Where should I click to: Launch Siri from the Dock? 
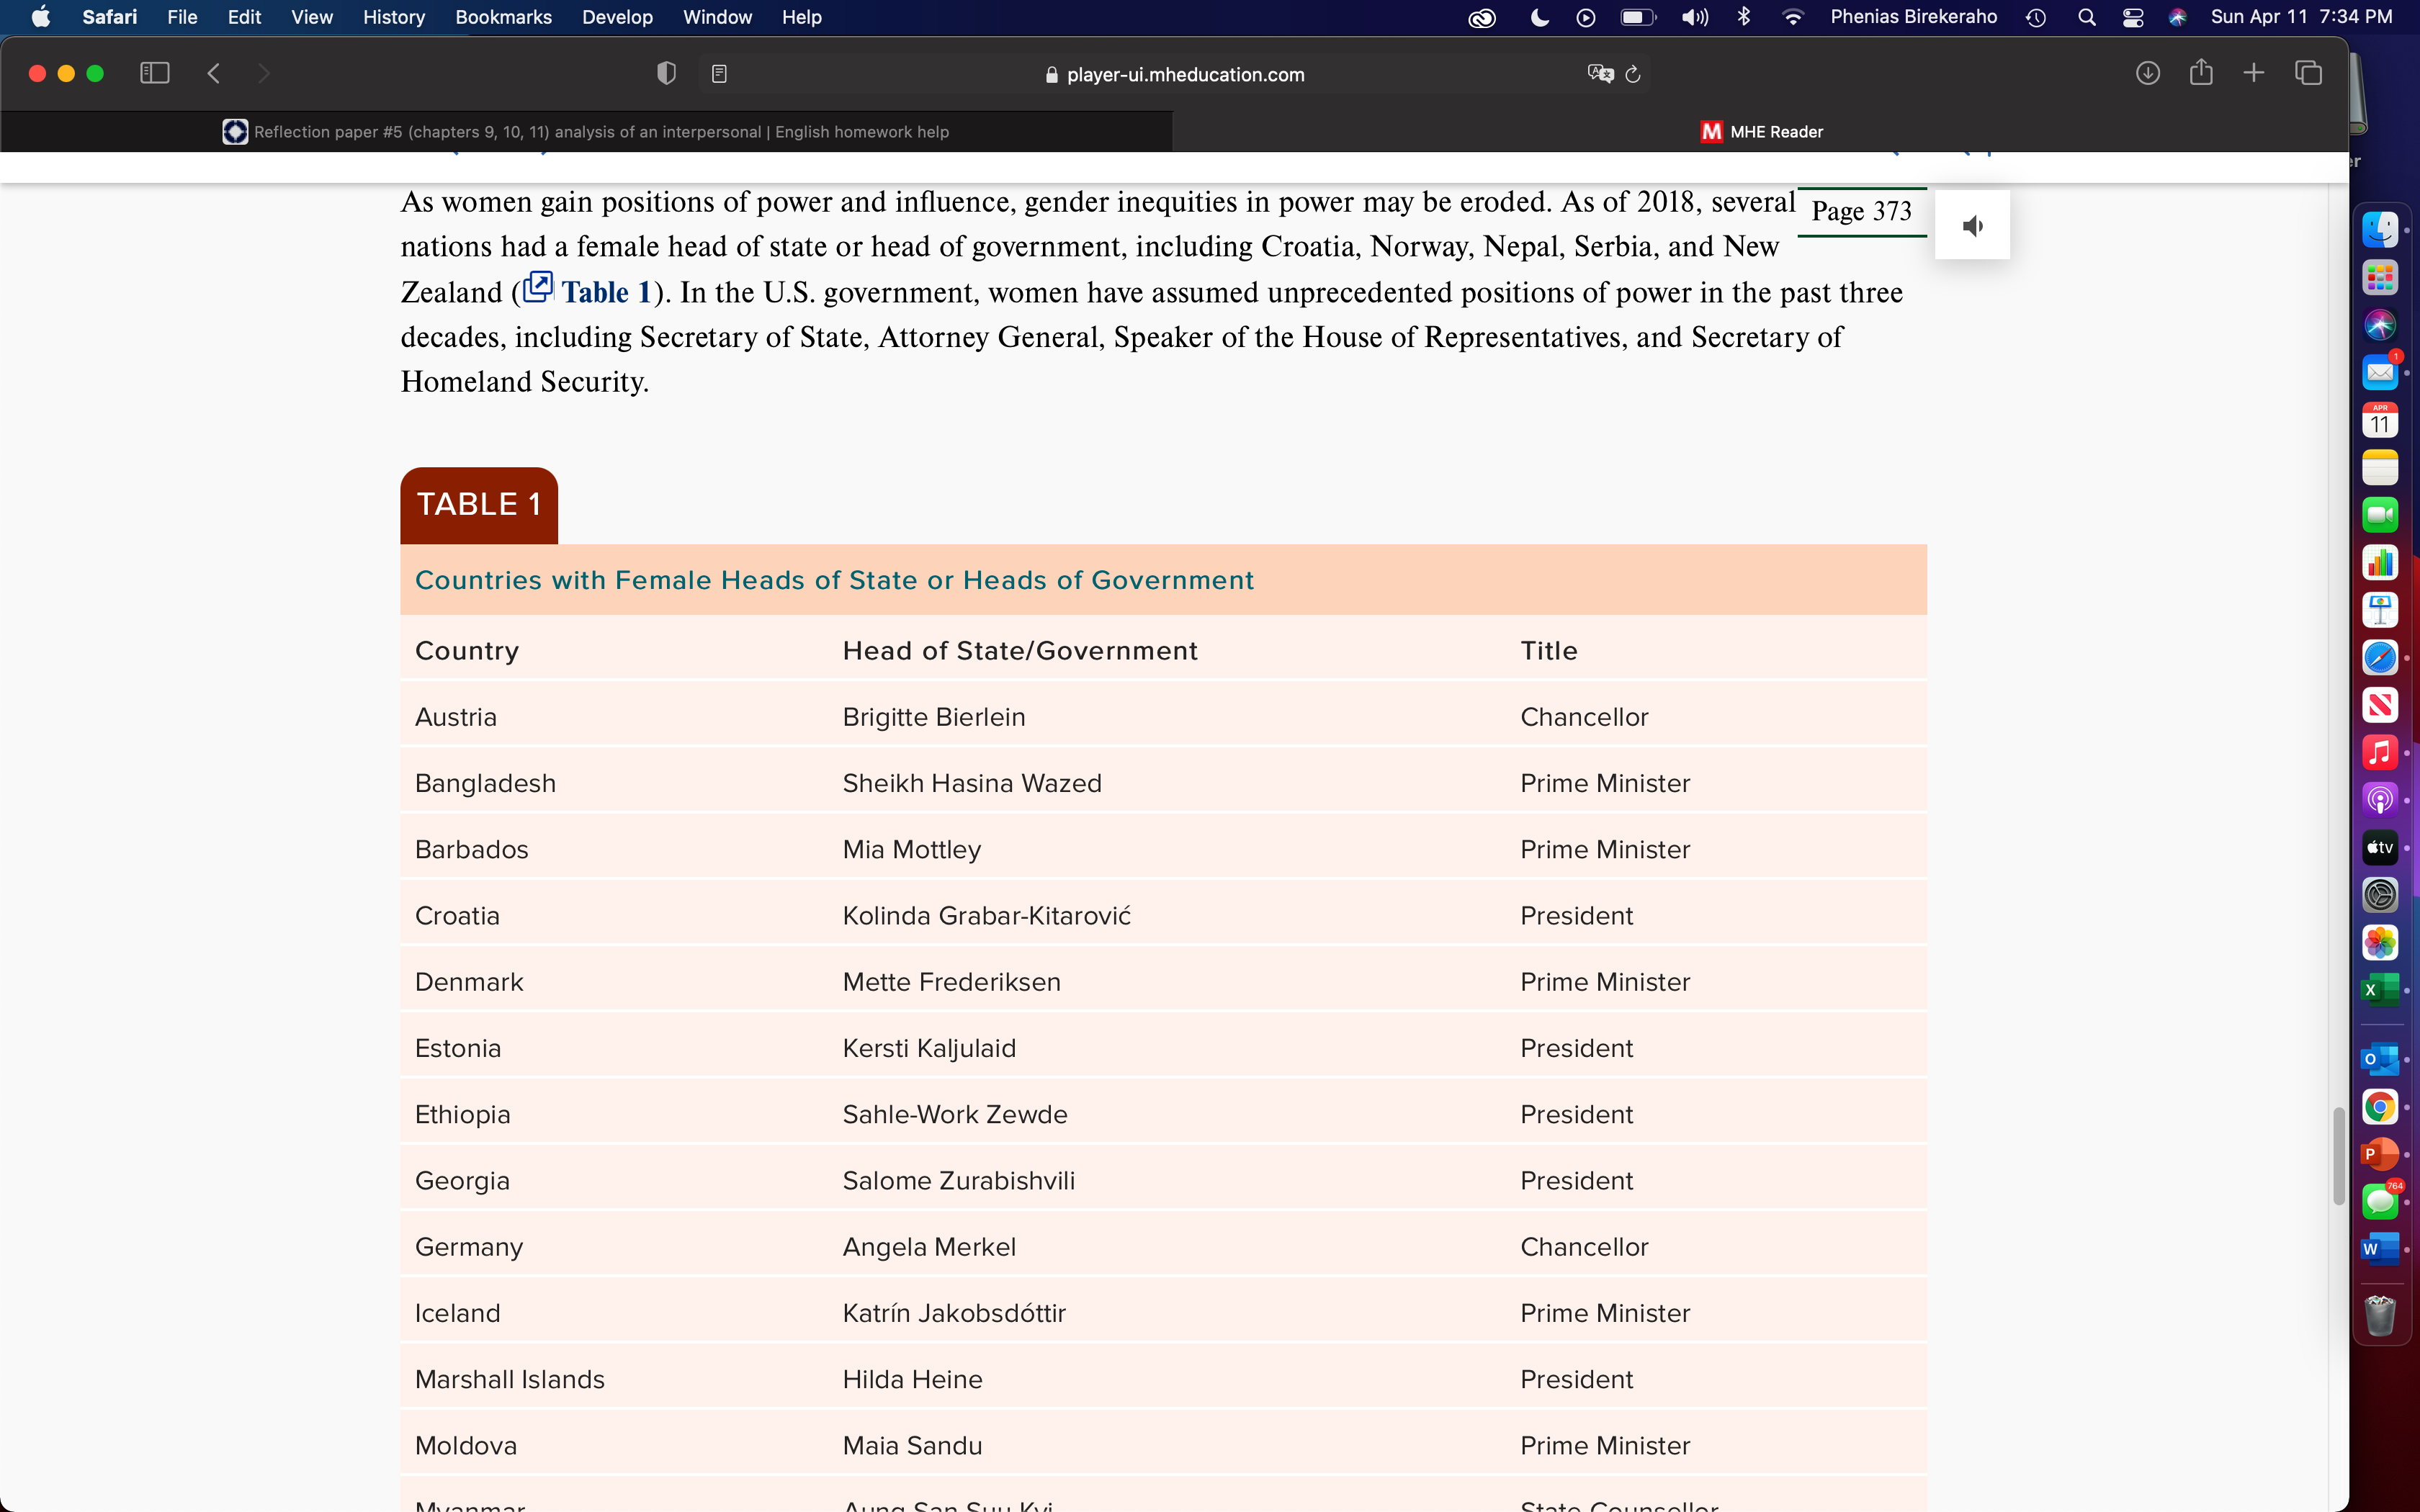2380,325
